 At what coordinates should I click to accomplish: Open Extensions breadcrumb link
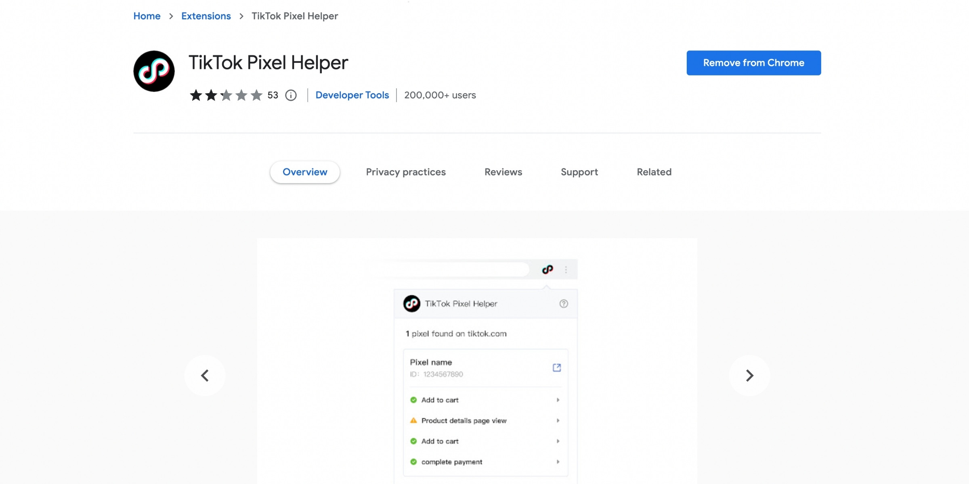206,16
